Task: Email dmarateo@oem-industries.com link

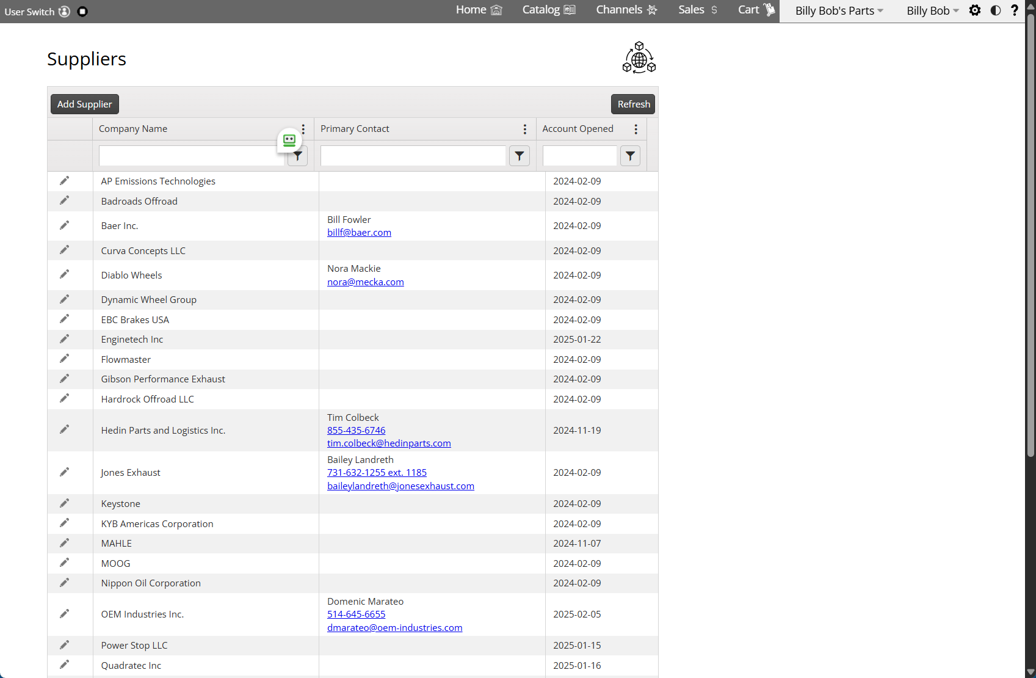Action: coord(394,628)
